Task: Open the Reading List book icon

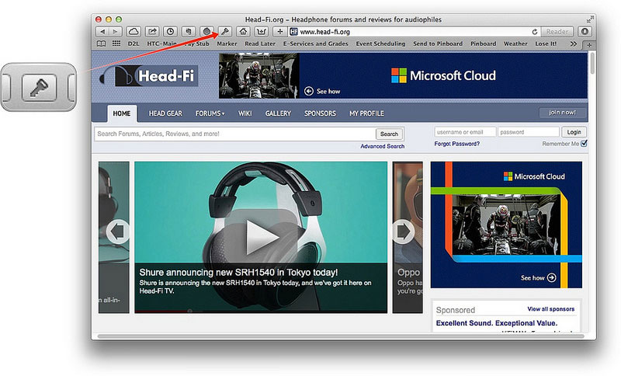Action: [x=102, y=44]
